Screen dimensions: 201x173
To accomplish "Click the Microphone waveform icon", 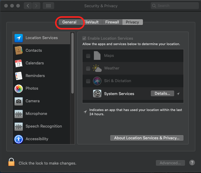I will click(19, 114).
